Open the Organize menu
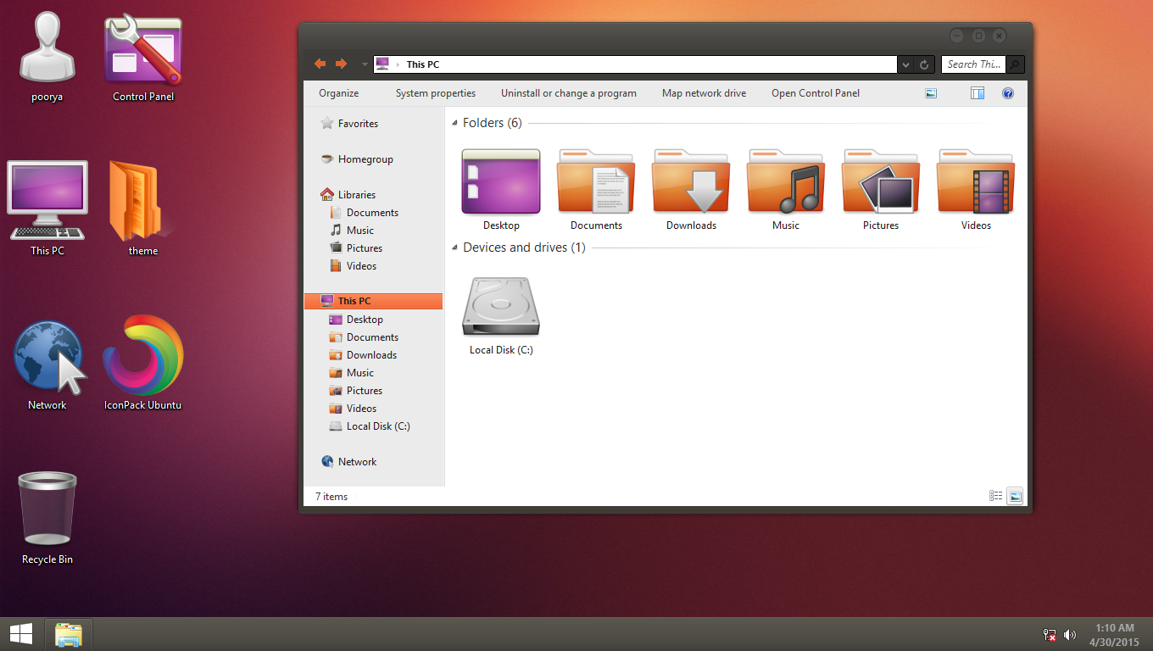The image size is (1153, 651). [x=338, y=93]
